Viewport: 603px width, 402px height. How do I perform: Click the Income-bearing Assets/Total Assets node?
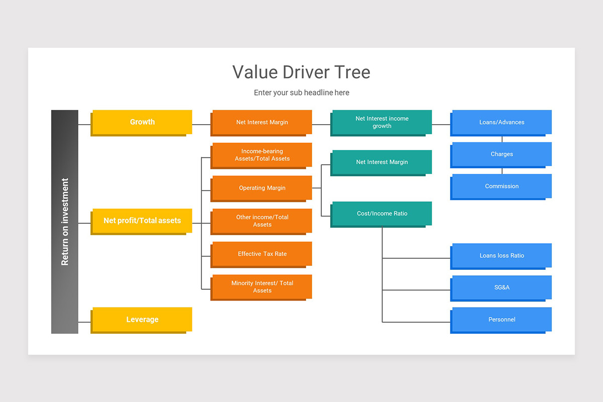coord(261,155)
